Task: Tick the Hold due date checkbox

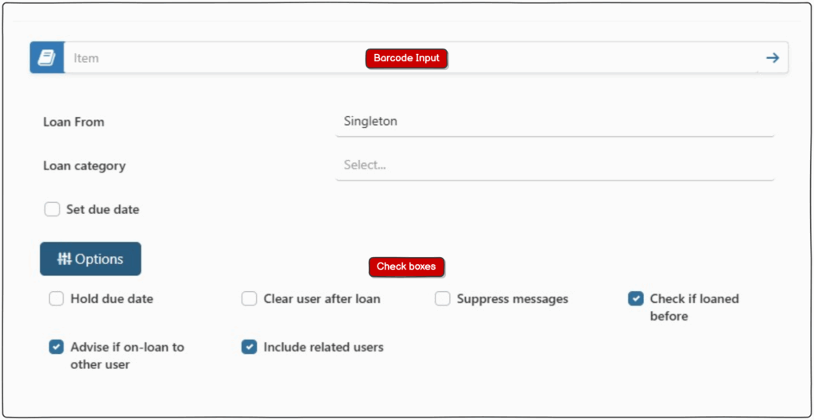Action: (x=56, y=299)
